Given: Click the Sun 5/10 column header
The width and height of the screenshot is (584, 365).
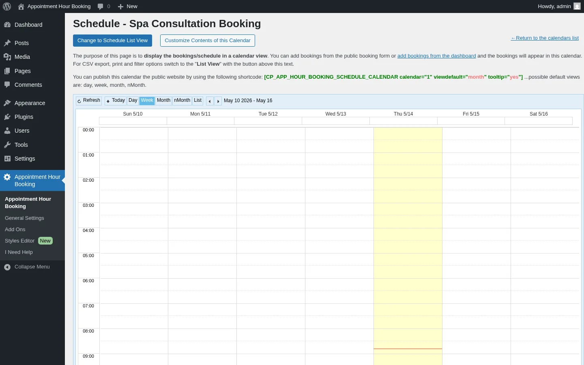Looking at the screenshot, I should point(133,114).
